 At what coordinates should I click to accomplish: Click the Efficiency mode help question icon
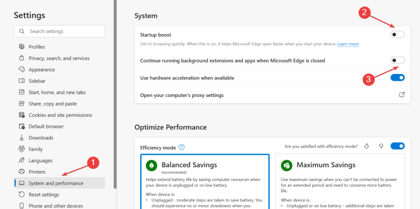click(x=182, y=147)
